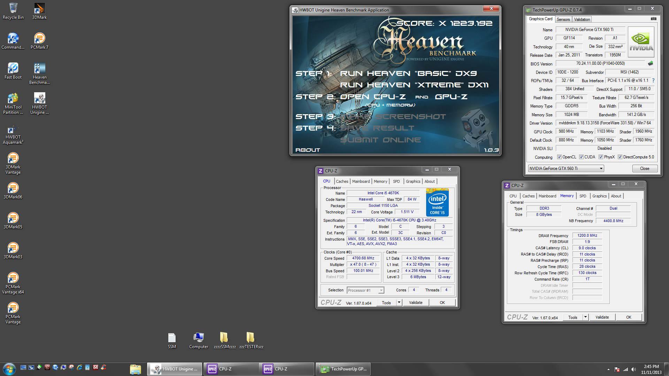Open the CPU tab in the Memory window of CPU-Z

point(513,196)
